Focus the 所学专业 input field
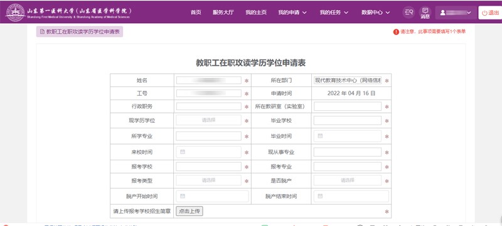 (x=208, y=136)
